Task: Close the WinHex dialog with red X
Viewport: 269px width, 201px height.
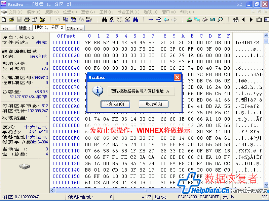Action: [x=177, y=77]
